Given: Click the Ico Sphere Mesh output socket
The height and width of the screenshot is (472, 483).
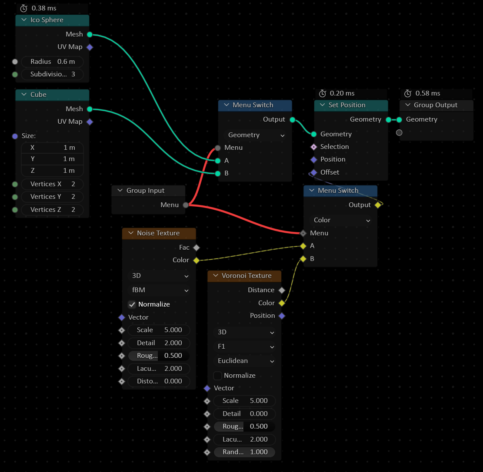Looking at the screenshot, I should click(x=90, y=34).
